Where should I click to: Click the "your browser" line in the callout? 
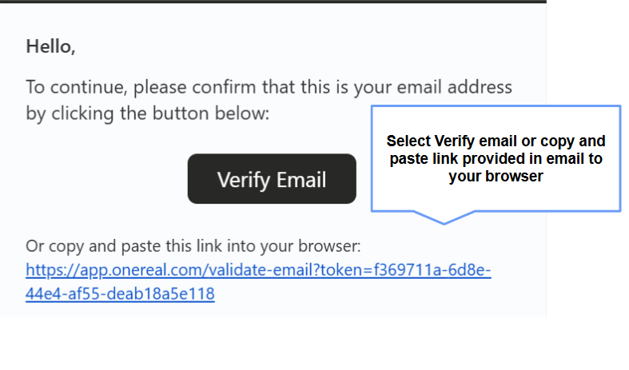(x=496, y=177)
